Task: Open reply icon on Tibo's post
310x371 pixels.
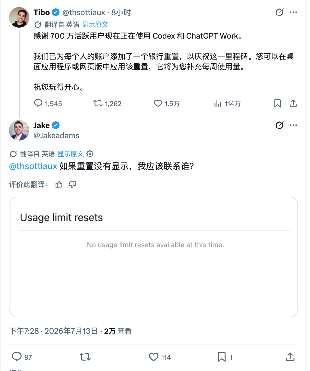Action: point(38,103)
